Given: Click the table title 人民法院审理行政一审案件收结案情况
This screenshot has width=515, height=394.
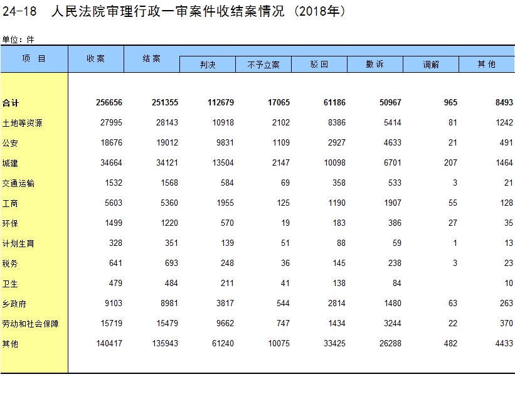Looking at the screenshot, I should tap(168, 11).
